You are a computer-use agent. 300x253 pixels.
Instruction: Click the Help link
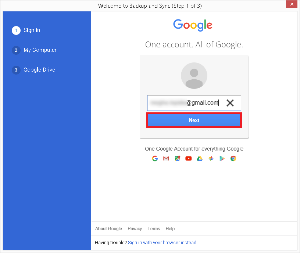click(x=170, y=228)
